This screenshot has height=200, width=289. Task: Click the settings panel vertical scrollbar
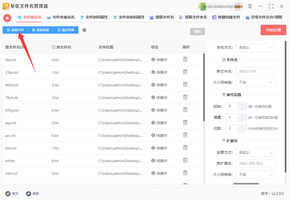tap(286, 107)
